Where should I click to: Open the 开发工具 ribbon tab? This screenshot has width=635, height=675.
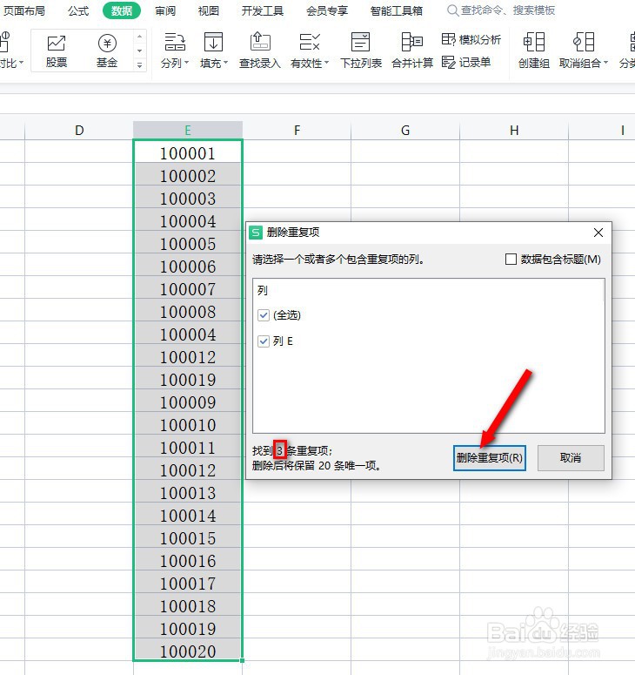[x=262, y=10]
